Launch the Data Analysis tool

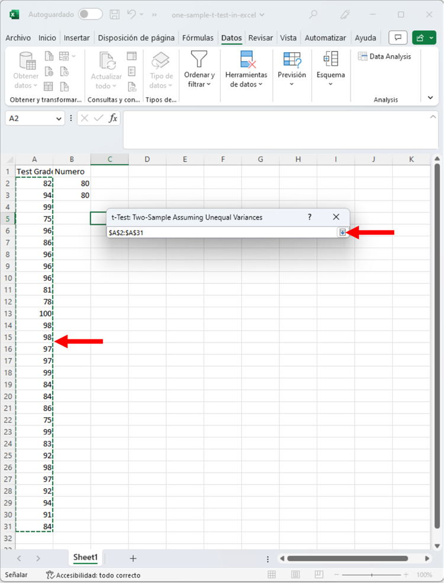(385, 56)
